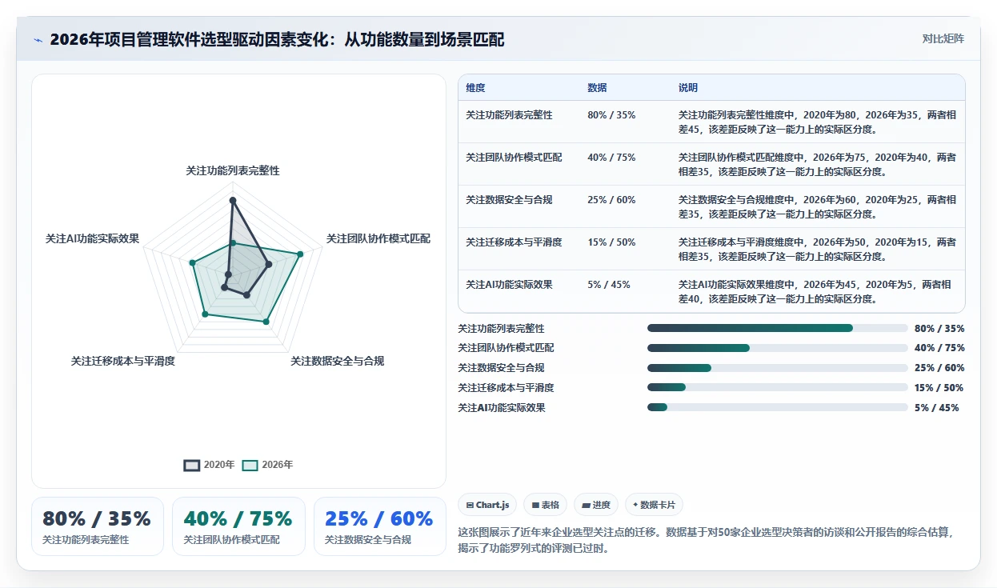Click table cell 关注AI功能实际效果
997x588 pixels.
pos(509,285)
